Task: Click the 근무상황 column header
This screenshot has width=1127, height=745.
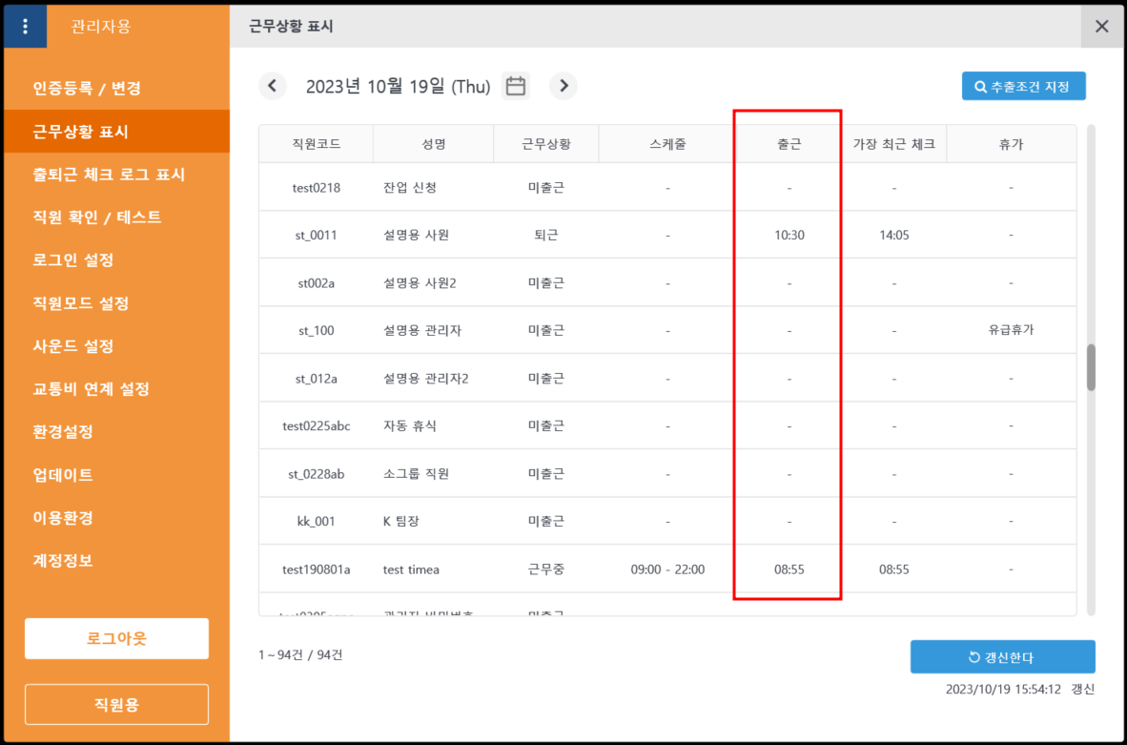Action: (x=545, y=144)
